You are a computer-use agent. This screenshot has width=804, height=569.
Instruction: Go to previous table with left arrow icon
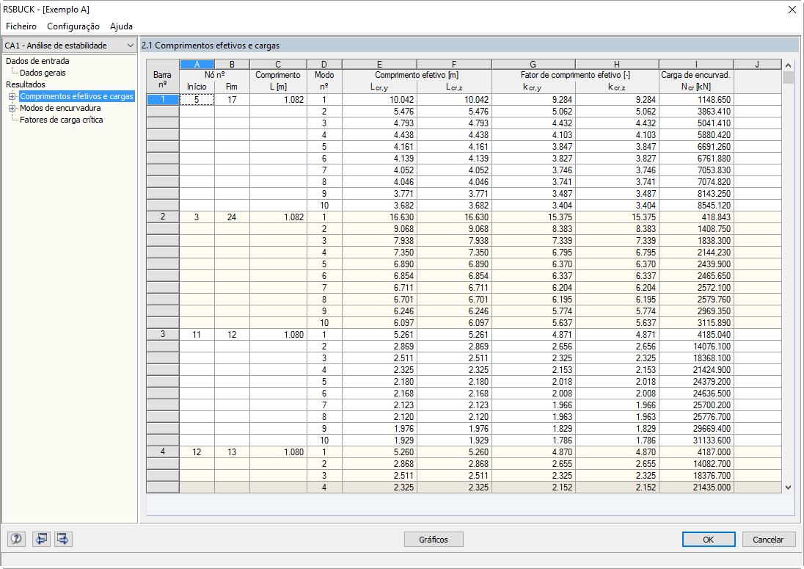[x=41, y=539]
